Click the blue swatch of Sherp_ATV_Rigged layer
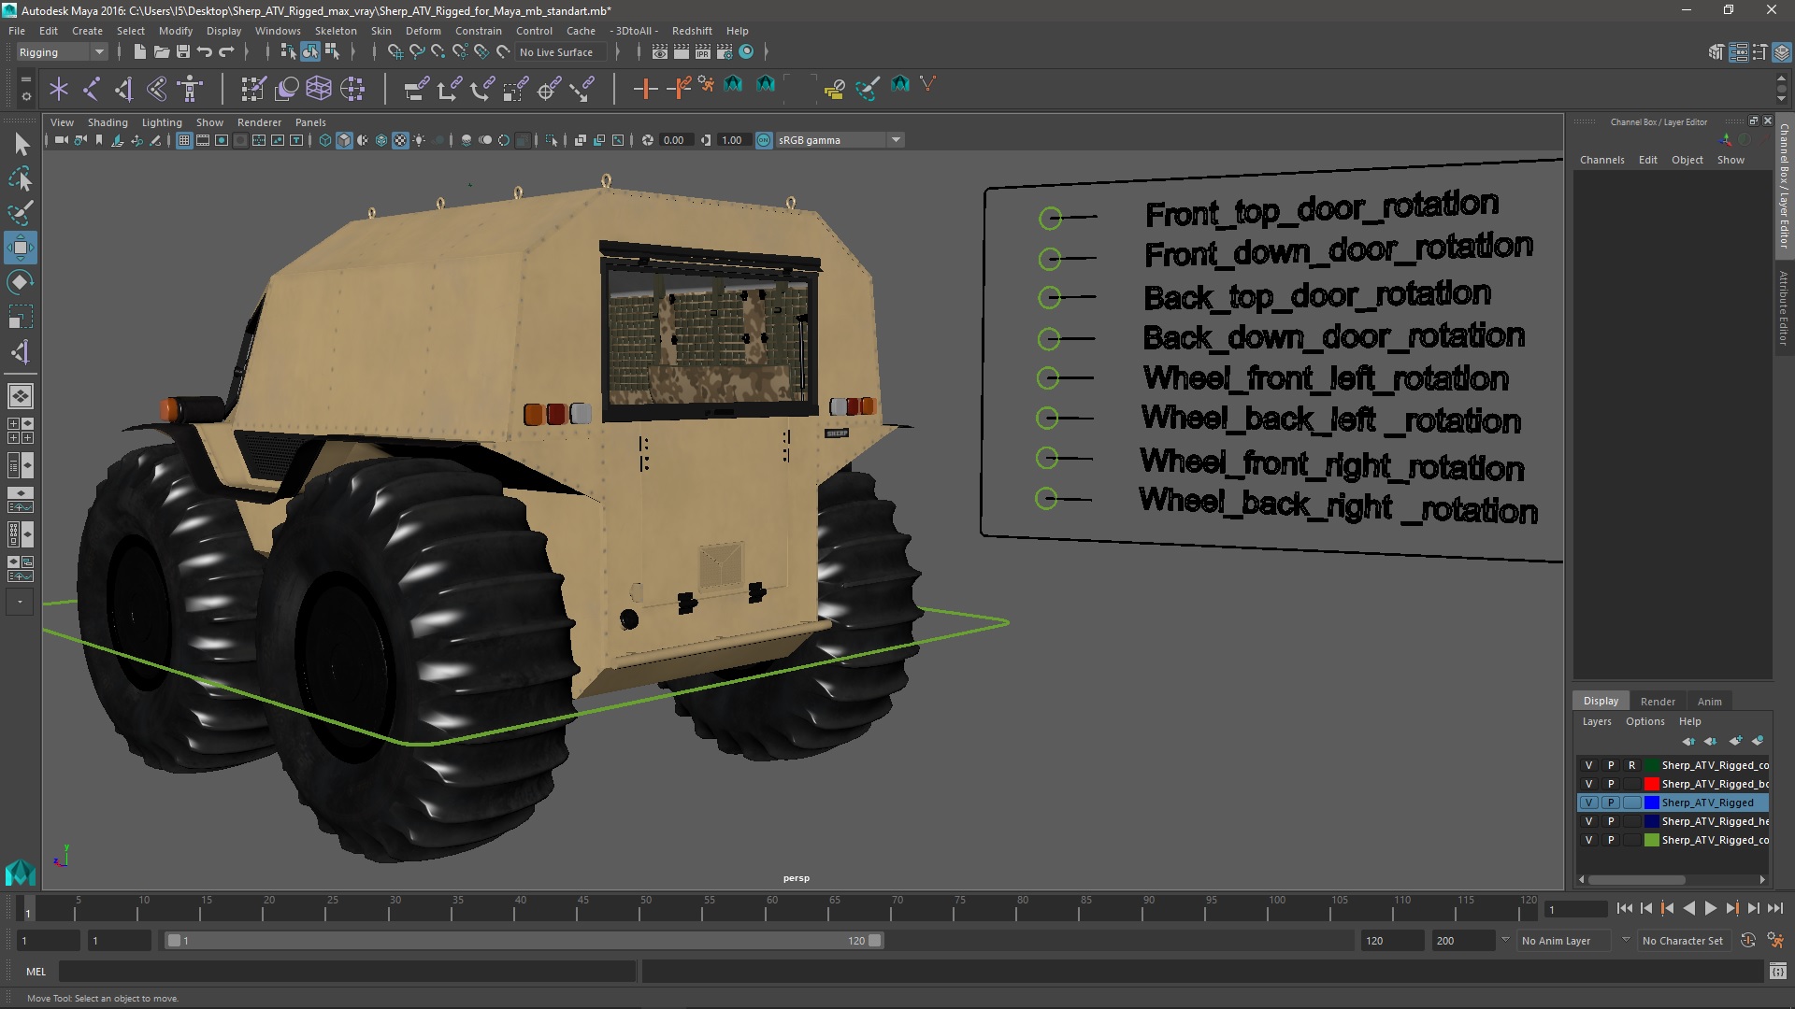Screen dimensions: 1795x1009 (x=1651, y=803)
